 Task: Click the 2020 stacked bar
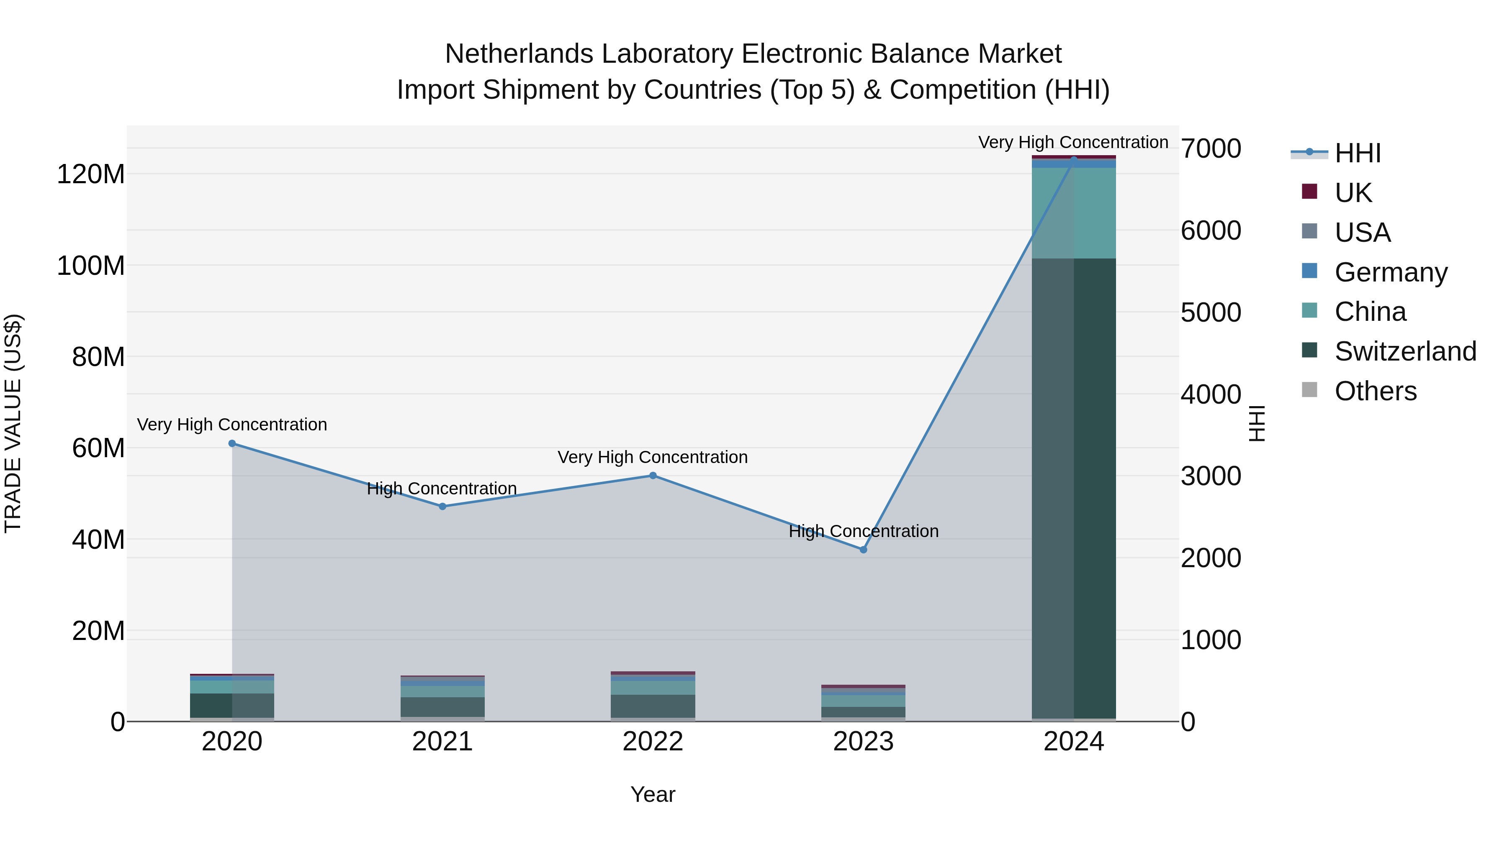[x=232, y=698]
